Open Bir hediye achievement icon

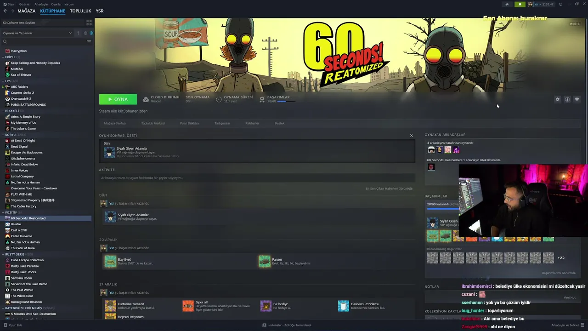coord(266,306)
